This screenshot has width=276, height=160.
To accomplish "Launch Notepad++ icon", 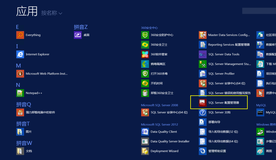I will 20,93.
